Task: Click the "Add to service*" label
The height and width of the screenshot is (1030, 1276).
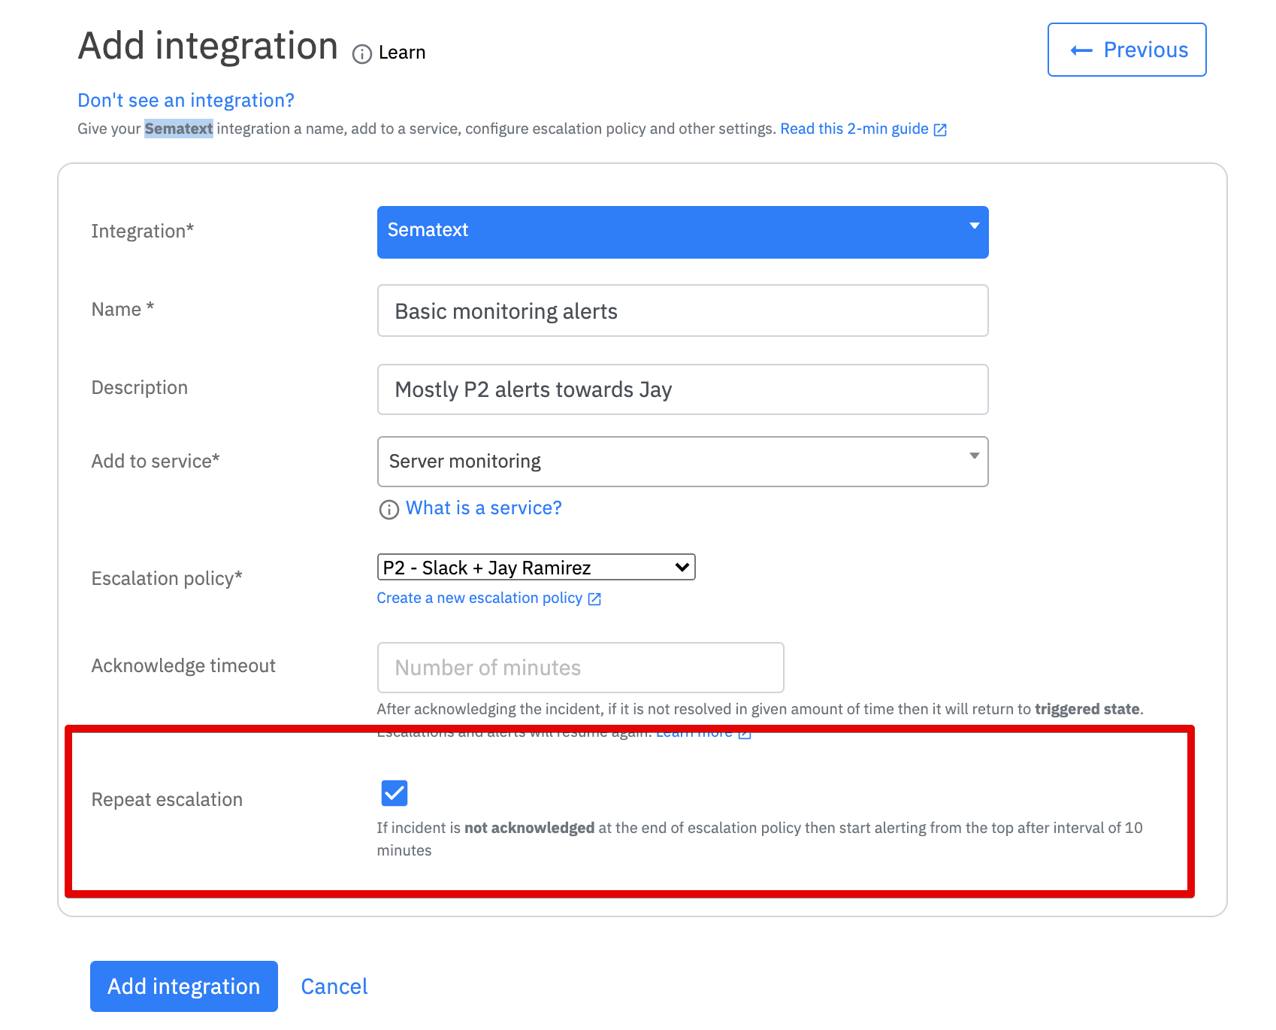Action: (x=156, y=461)
